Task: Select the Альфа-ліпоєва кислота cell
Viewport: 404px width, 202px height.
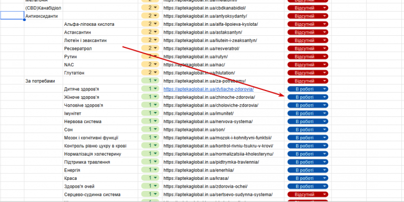Action: pyautogui.click(x=100, y=24)
